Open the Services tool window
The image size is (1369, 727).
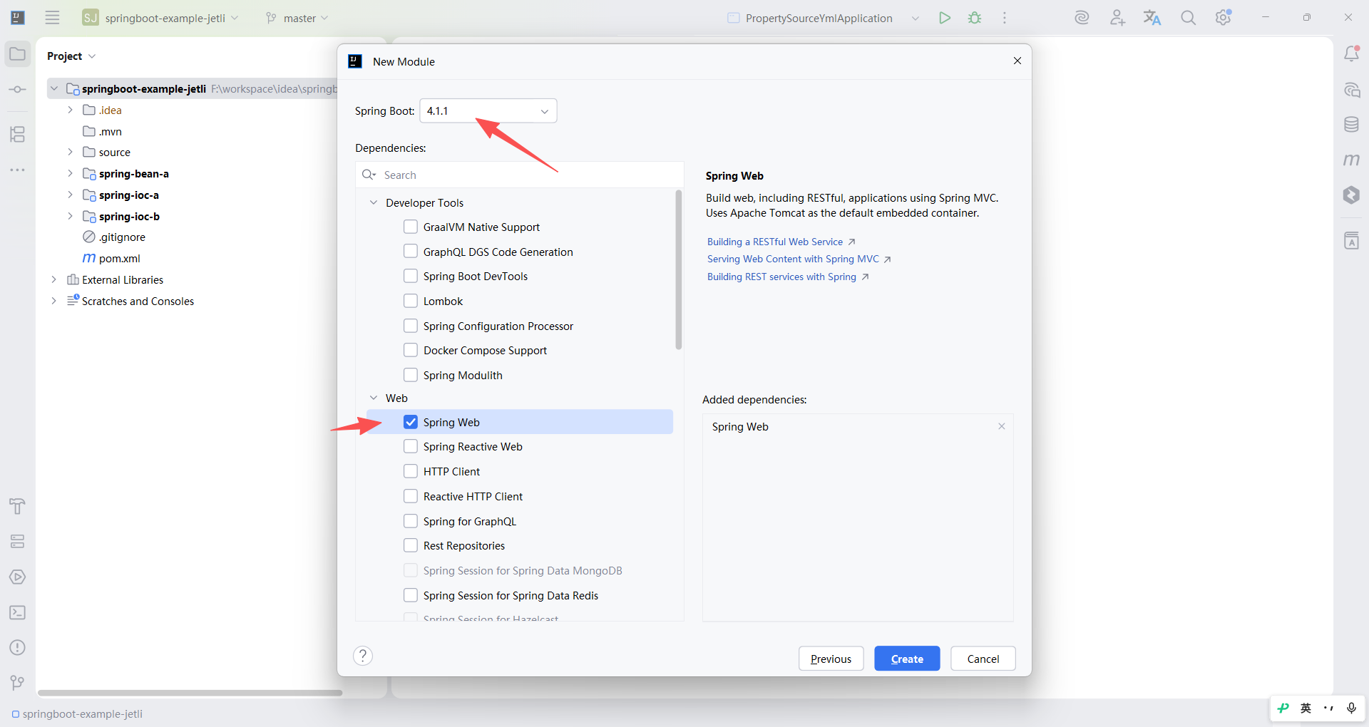tap(18, 542)
